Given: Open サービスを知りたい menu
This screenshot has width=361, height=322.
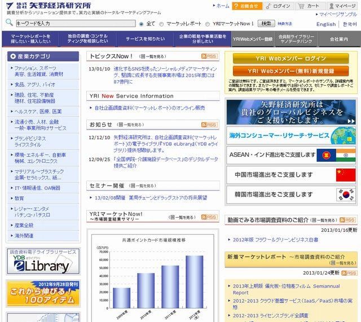Looking at the screenshot, I should pyautogui.click(x=145, y=39).
